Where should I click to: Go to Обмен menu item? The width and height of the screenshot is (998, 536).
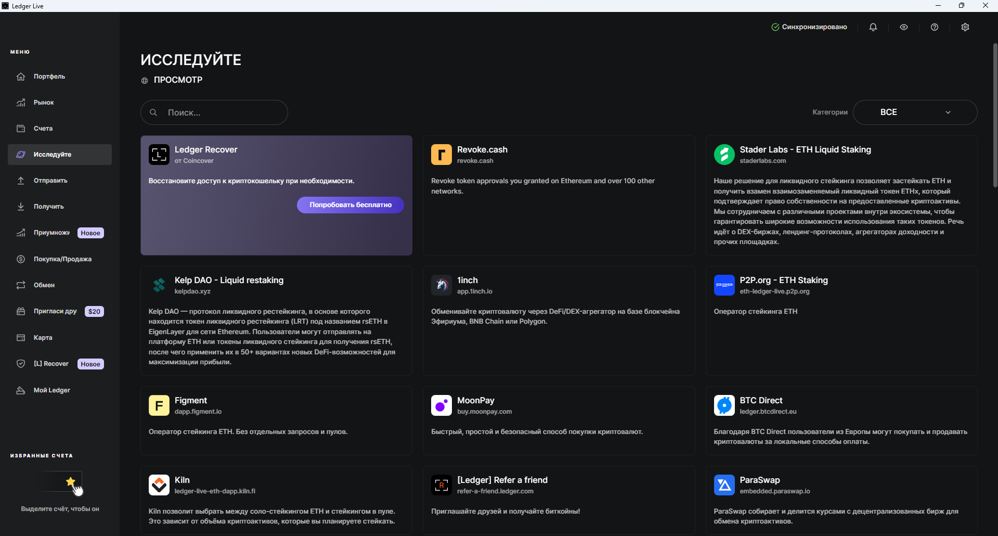pos(60,285)
